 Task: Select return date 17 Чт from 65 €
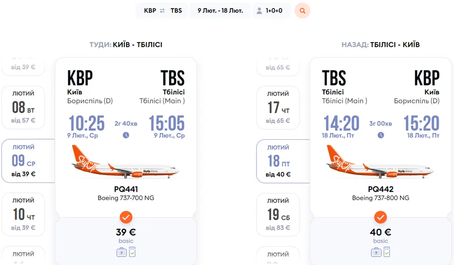pos(278,108)
